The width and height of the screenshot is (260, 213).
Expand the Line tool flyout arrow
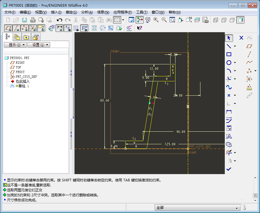(x=235, y=46)
